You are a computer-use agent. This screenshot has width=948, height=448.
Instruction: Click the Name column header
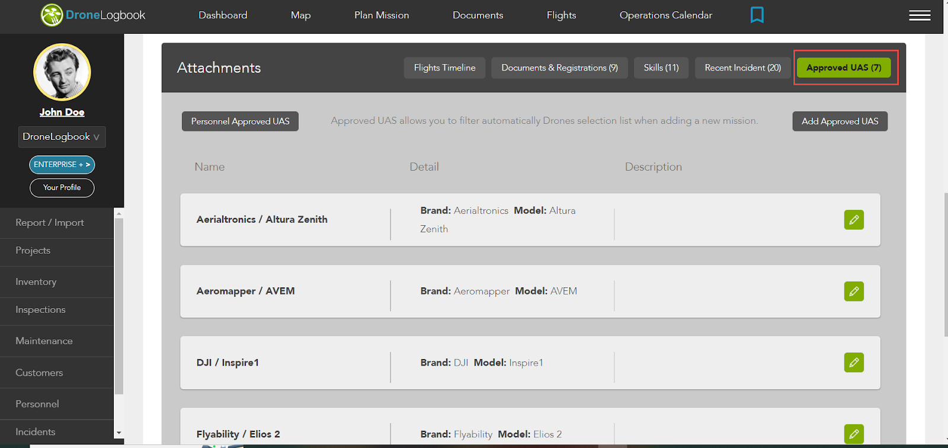tap(210, 167)
